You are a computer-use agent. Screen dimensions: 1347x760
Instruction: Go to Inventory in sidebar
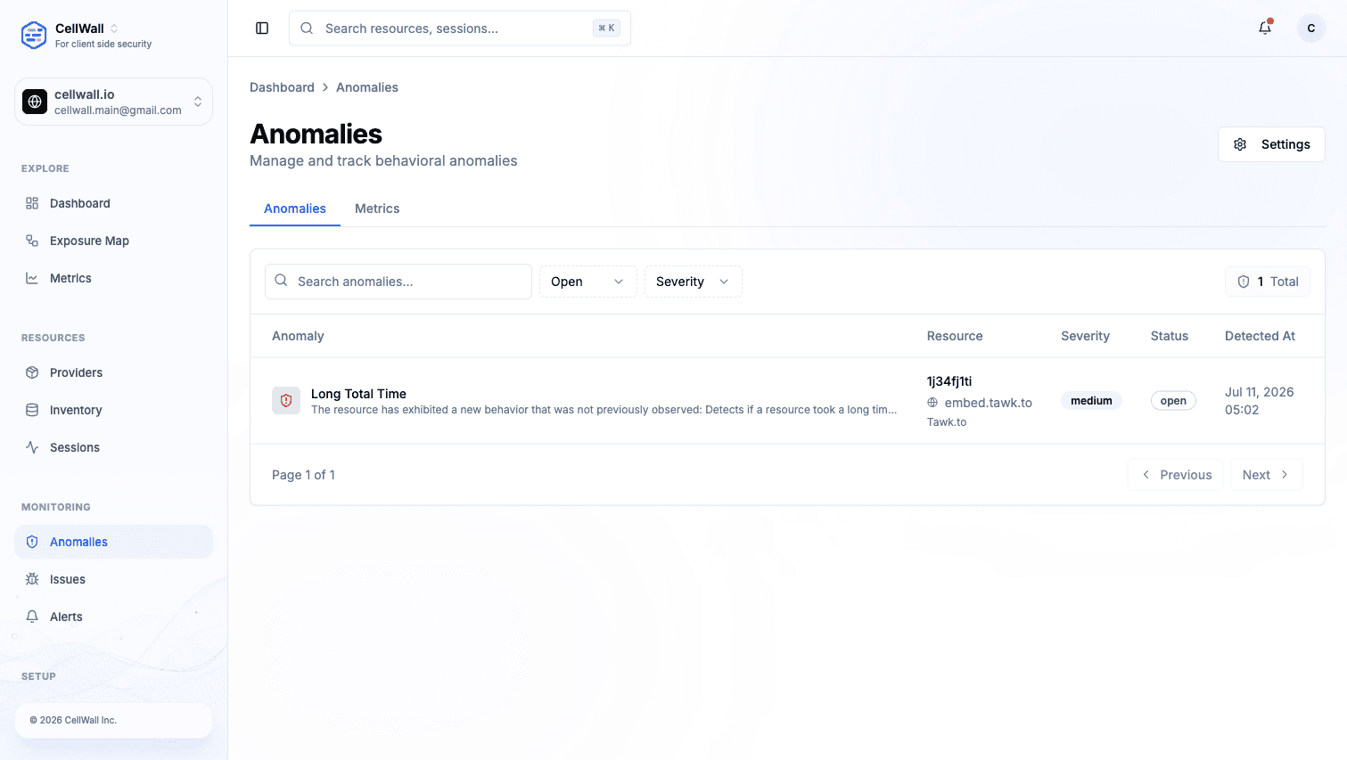pyautogui.click(x=113, y=410)
